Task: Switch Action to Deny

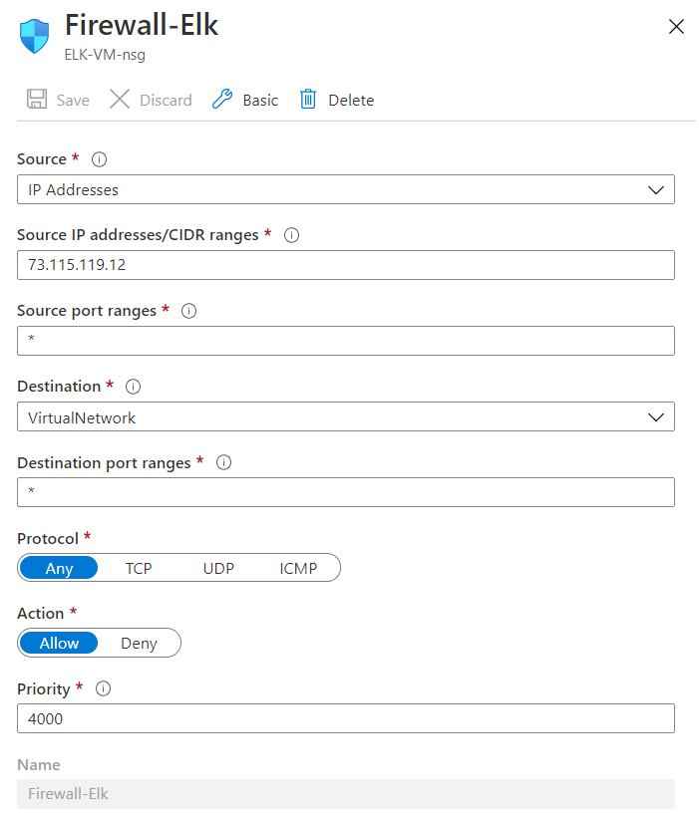Action: click(140, 643)
